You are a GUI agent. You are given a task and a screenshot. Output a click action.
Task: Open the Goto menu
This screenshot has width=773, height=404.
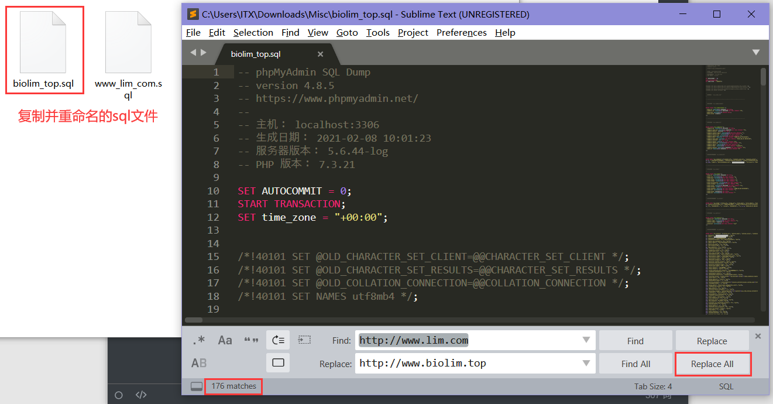(x=347, y=33)
